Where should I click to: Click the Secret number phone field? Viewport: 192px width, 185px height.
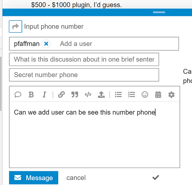point(84,75)
